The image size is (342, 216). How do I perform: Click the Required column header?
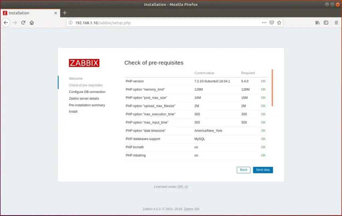point(248,73)
